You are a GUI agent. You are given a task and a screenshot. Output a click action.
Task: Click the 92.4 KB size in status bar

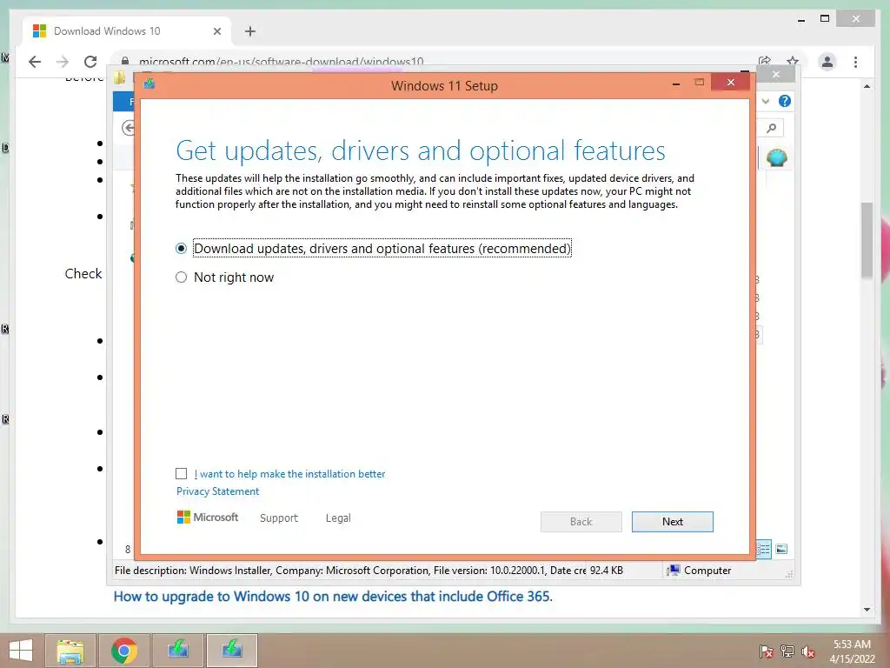pos(606,571)
